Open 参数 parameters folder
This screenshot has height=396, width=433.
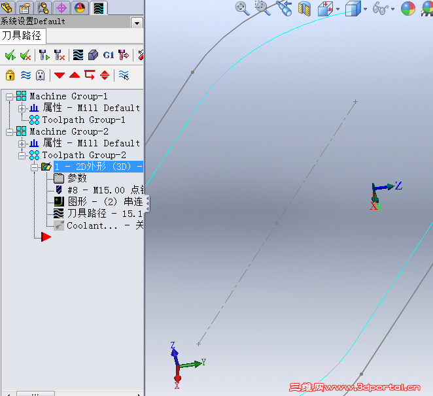coord(77,178)
